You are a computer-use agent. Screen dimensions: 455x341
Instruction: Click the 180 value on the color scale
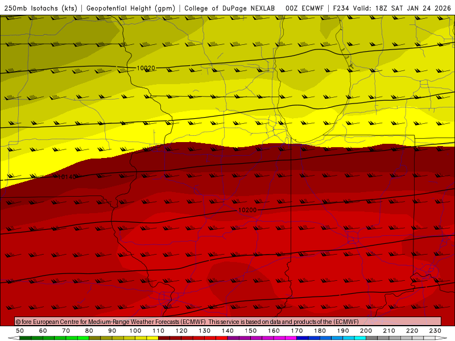pyautogui.click(x=320, y=331)
